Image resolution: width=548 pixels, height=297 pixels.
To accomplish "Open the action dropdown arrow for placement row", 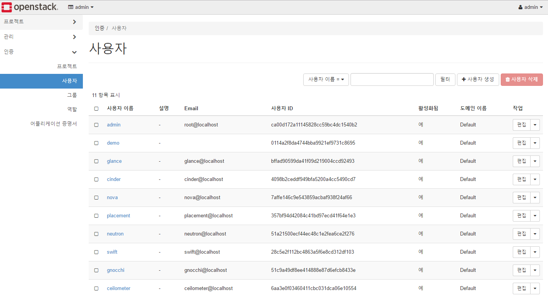I will 535,216.
